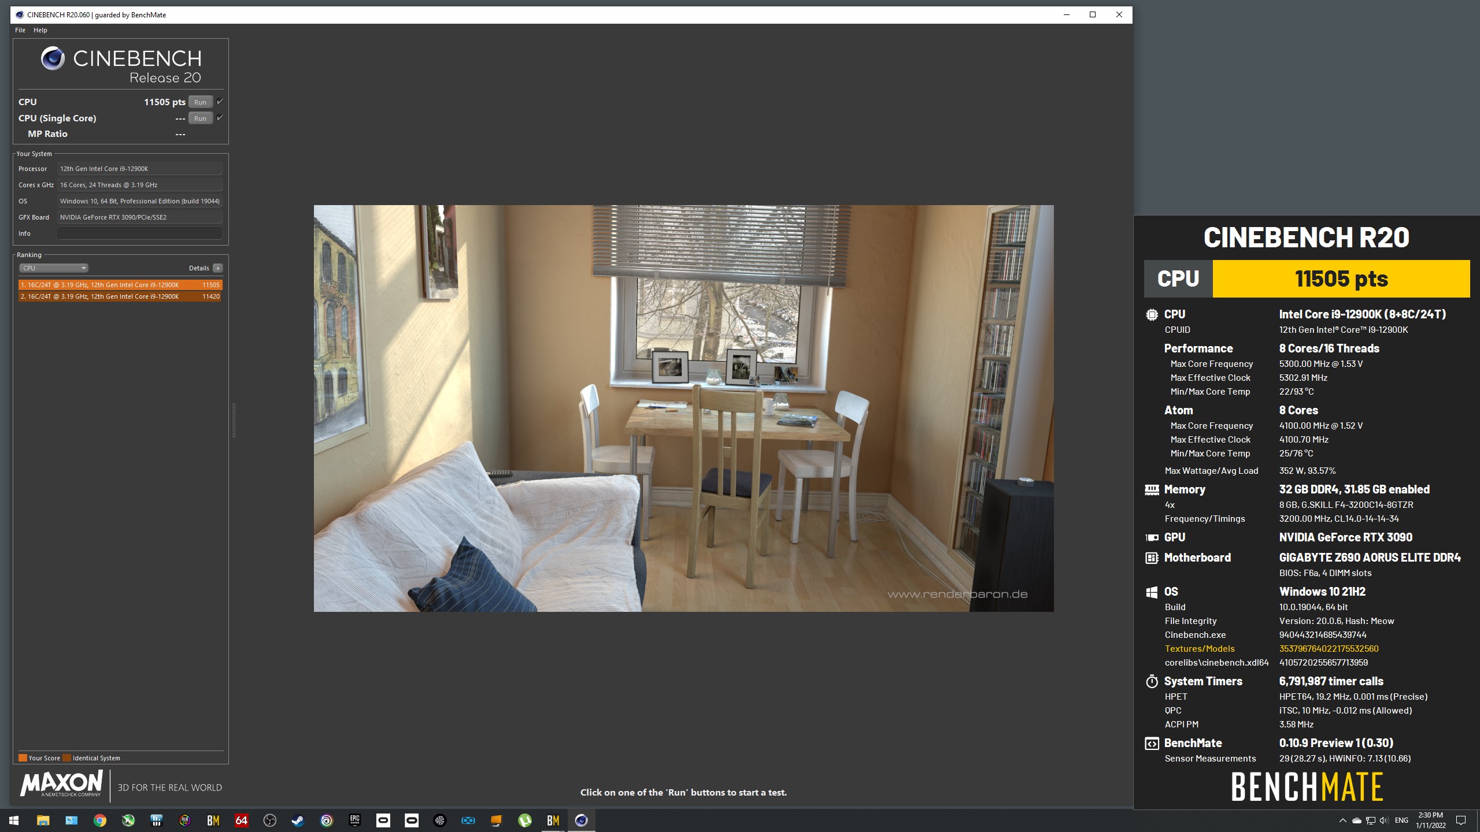Open the network tray icon
This screenshot has height=832, width=1480.
[x=1370, y=820]
